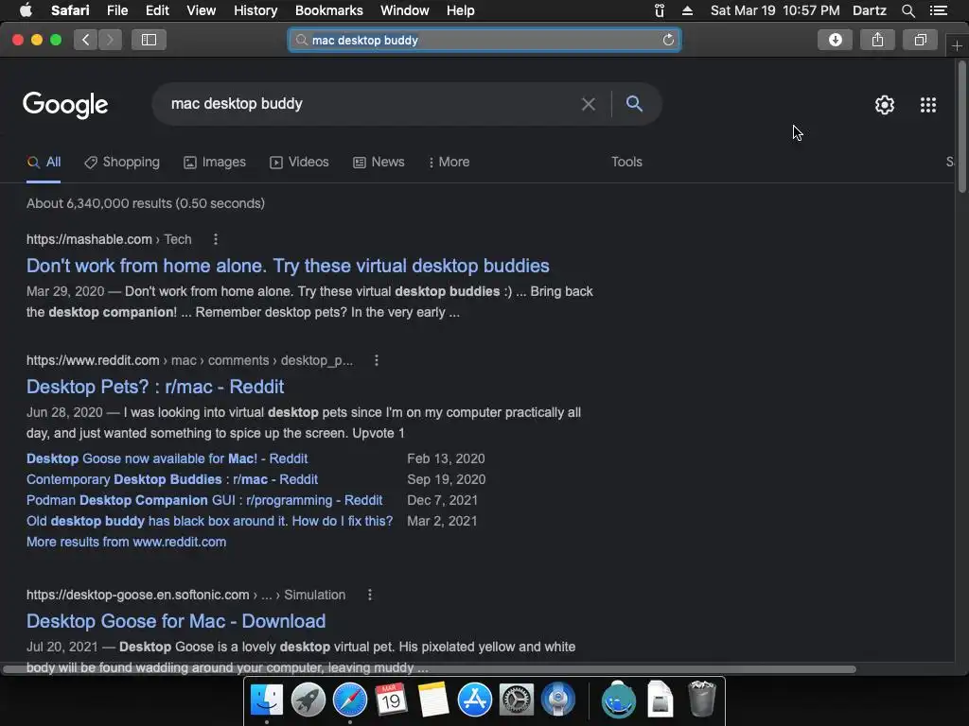Open Notification Center list icon
The image size is (969, 726).
(939, 10)
